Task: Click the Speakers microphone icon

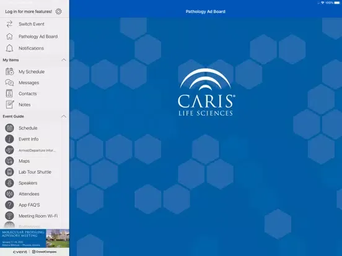Action: point(9,183)
